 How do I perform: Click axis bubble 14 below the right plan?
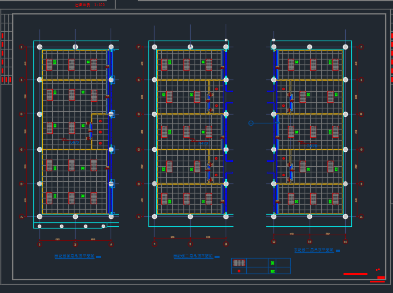[x=345, y=242]
